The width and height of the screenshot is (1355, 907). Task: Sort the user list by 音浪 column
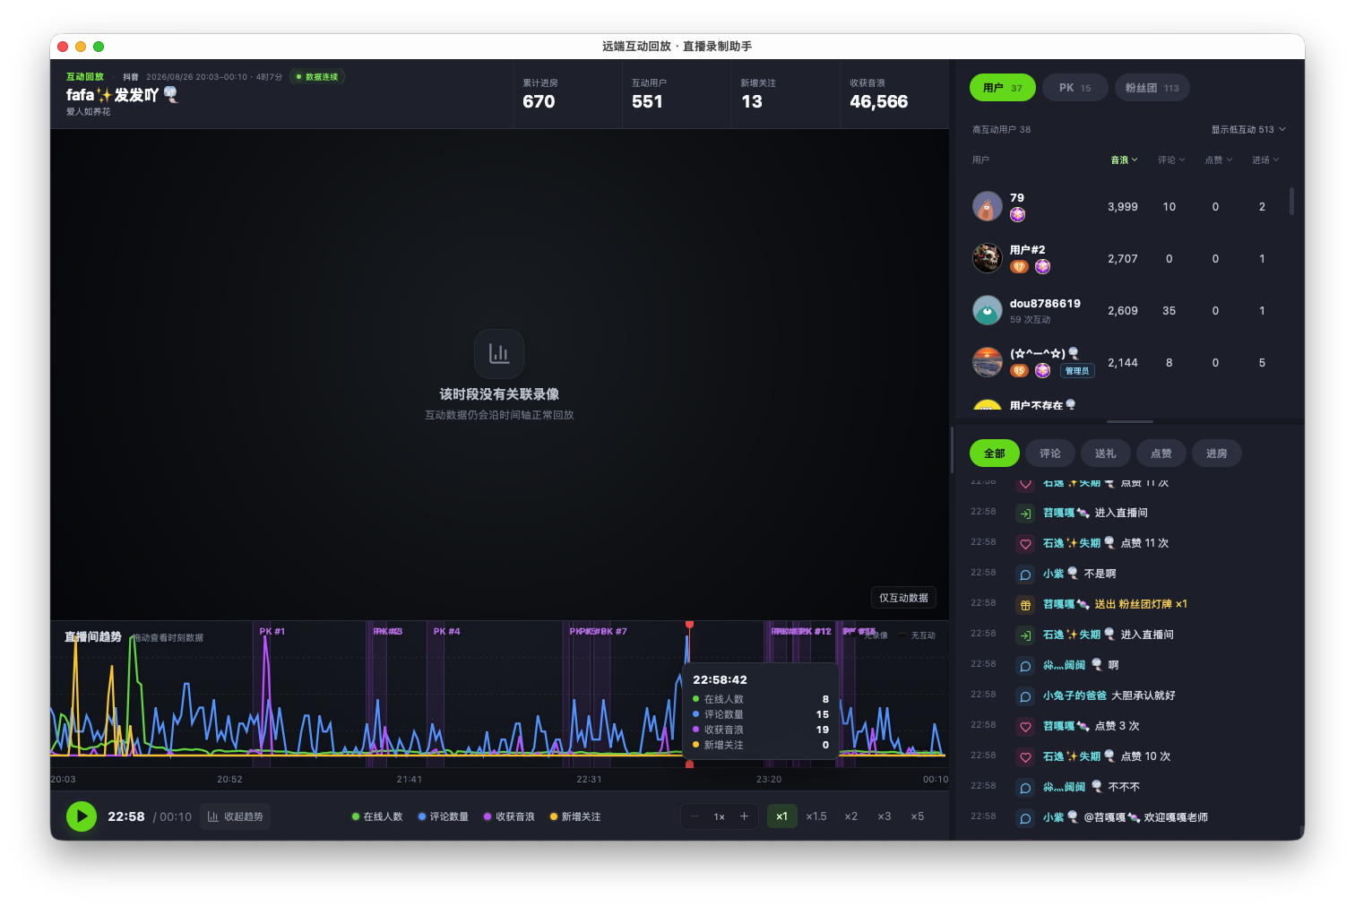tap(1124, 160)
